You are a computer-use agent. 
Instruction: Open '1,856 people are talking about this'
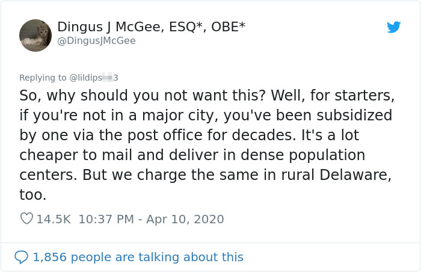[x=138, y=257]
